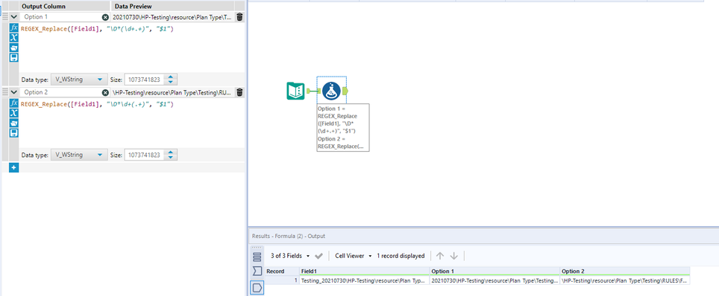Open the X columns and constants icon for Option 1

click(x=13, y=37)
